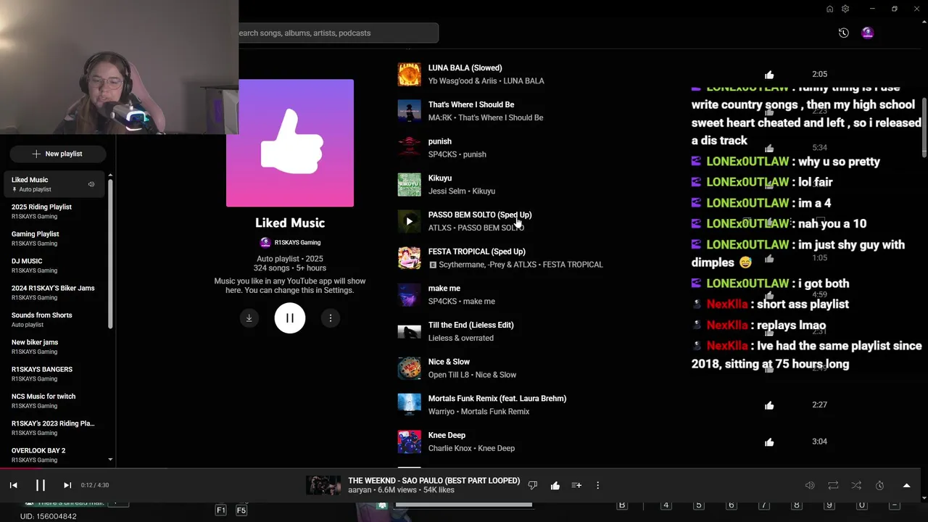Open more actions for the playing track
This screenshot has width=928, height=522.
coord(597,485)
